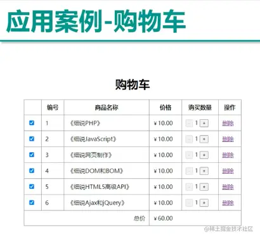This screenshot has height=239, width=260.
Task: Deselect the 《细说Ajax和jQuery》 checkbox
Action: point(32,202)
